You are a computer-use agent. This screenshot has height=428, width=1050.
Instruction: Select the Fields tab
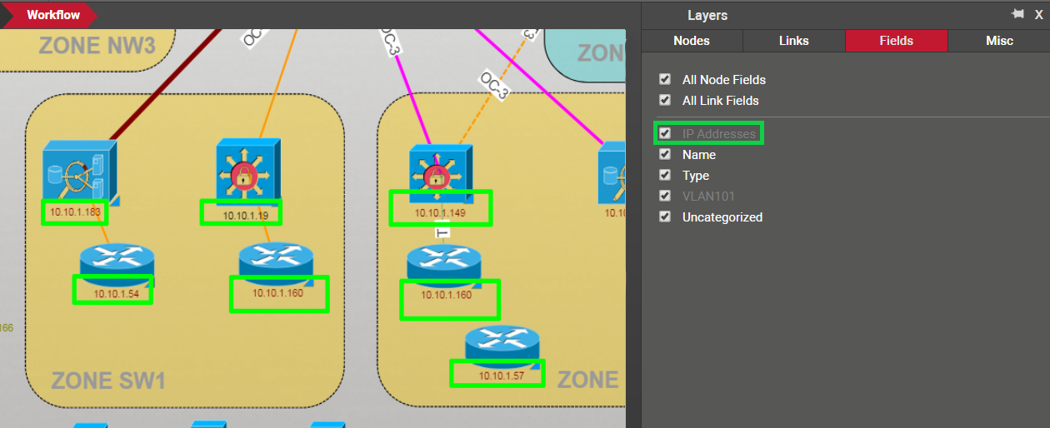click(x=897, y=41)
